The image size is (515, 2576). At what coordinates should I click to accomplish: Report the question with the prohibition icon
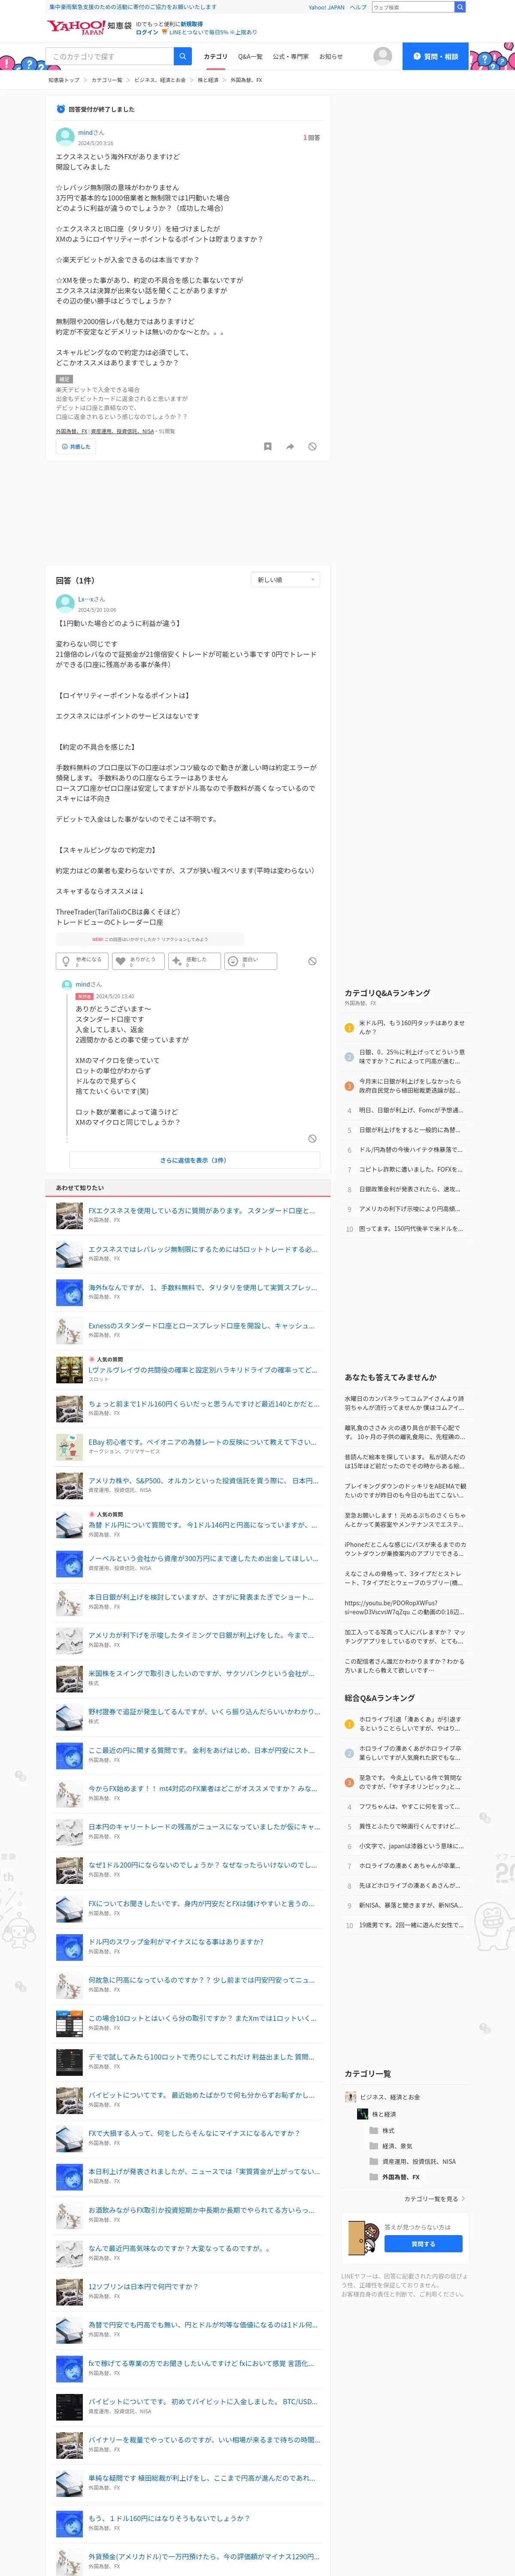(x=312, y=447)
